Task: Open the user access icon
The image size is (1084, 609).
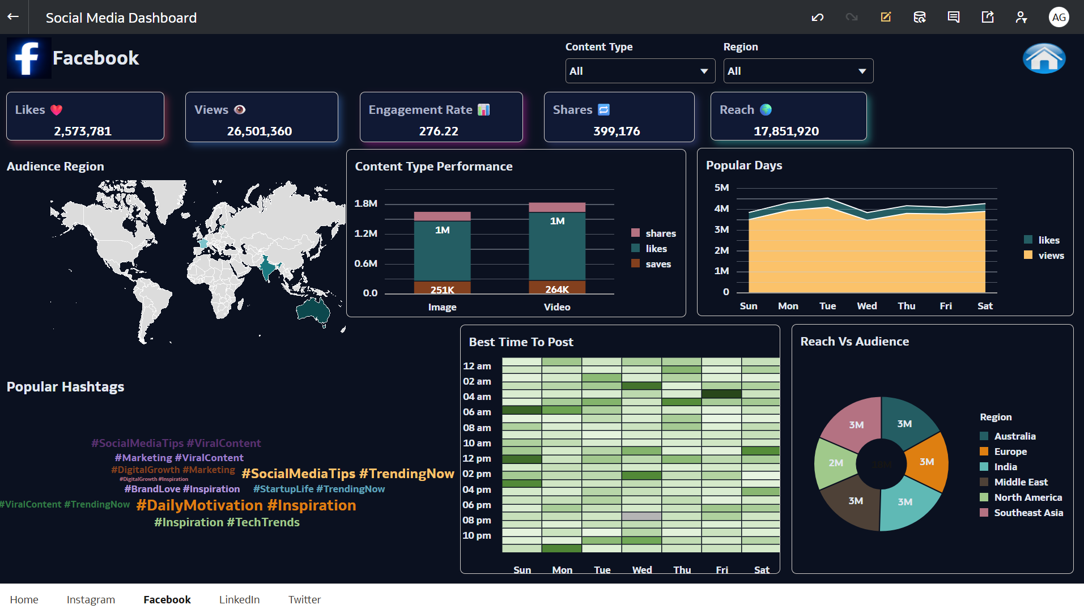Action: (1021, 17)
